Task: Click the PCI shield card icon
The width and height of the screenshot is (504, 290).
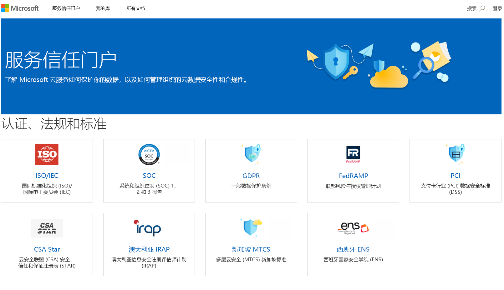Action: point(456,154)
